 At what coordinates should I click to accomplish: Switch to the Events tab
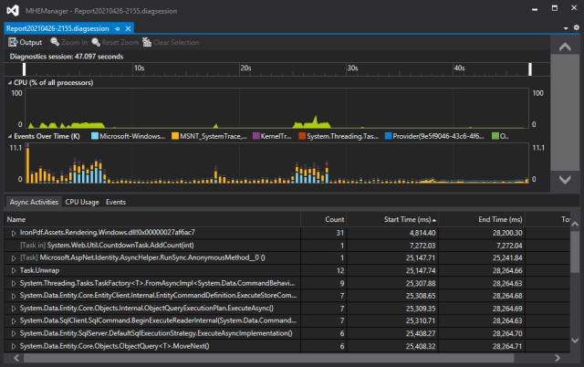(116, 202)
